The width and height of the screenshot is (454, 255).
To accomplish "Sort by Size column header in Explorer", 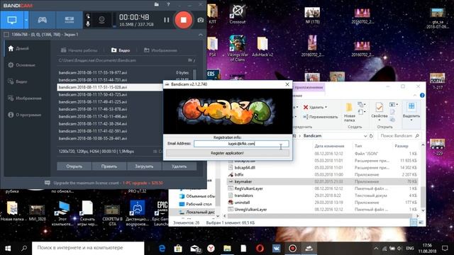I will pos(402,146).
